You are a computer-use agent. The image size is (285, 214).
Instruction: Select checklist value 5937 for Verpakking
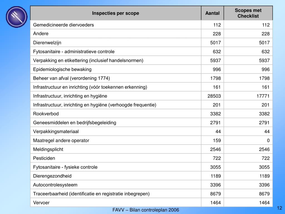click(264, 60)
